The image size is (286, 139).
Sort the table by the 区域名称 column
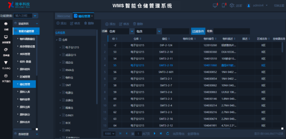pos(268,39)
